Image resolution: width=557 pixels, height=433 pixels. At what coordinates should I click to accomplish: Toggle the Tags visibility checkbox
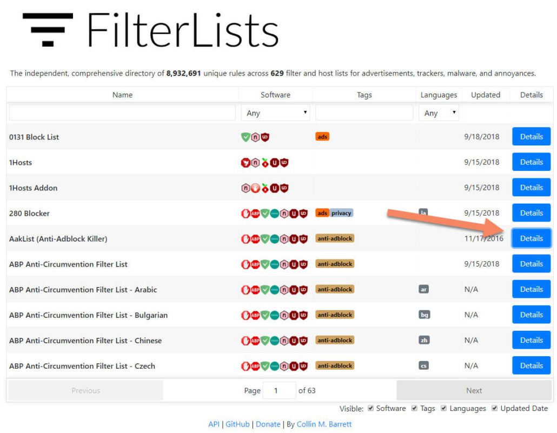coord(414,408)
